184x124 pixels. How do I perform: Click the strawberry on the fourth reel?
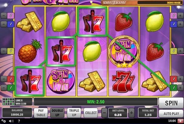124,22
